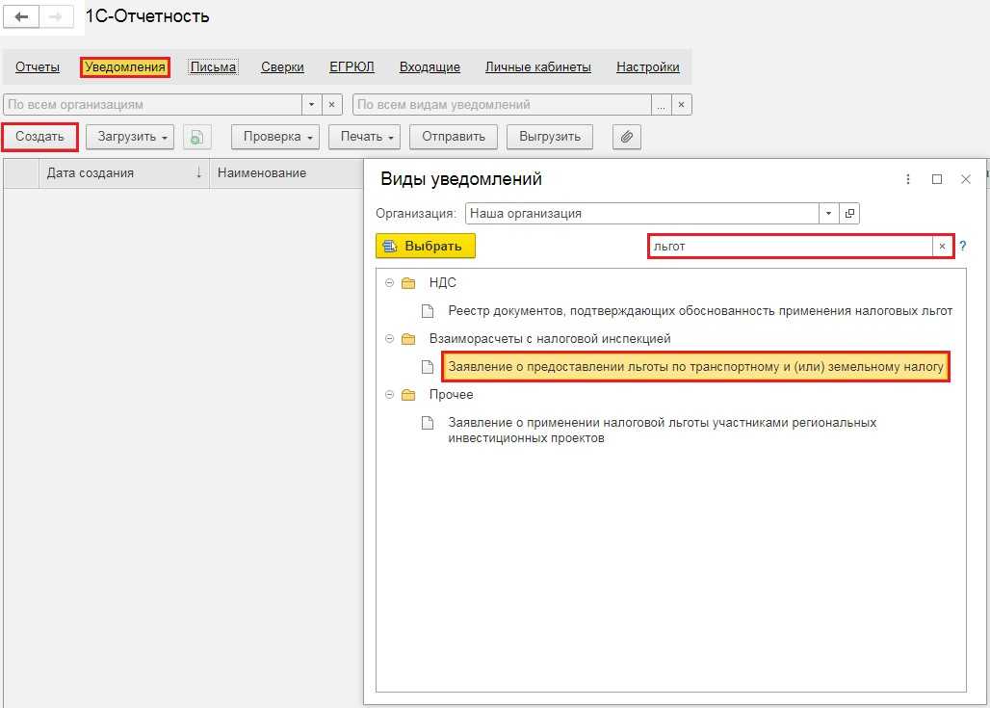Viewport: 990px width, 708px height.
Task: Click the ellipsis button for notification types
Action: pos(661,104)
